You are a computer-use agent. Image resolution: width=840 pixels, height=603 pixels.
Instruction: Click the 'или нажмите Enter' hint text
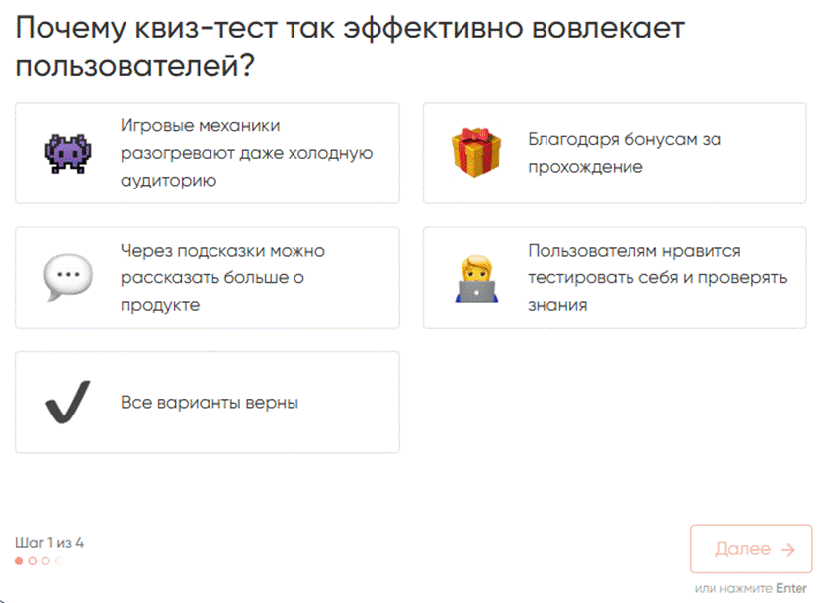coord(750,588)
